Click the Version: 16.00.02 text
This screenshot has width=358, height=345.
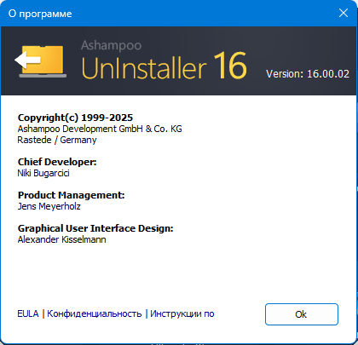(308, 74)
